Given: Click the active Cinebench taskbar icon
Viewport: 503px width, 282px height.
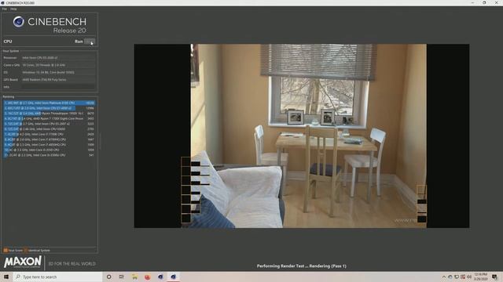Looking at the screenshot, I should pos(173,277).
